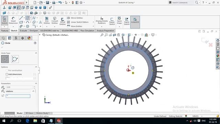Select the Spline tool
The height and width of the screenshot is (124, 220).
[34, 18]
